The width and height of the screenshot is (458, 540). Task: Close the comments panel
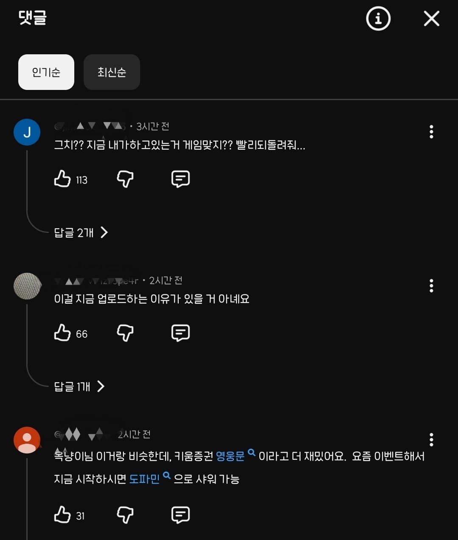[432, 19]
